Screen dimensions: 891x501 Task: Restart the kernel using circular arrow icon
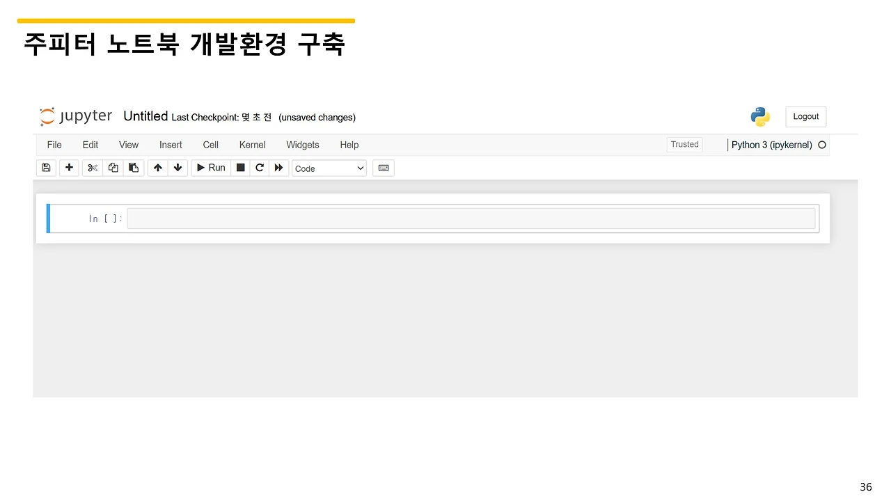[x=260, y=168]
